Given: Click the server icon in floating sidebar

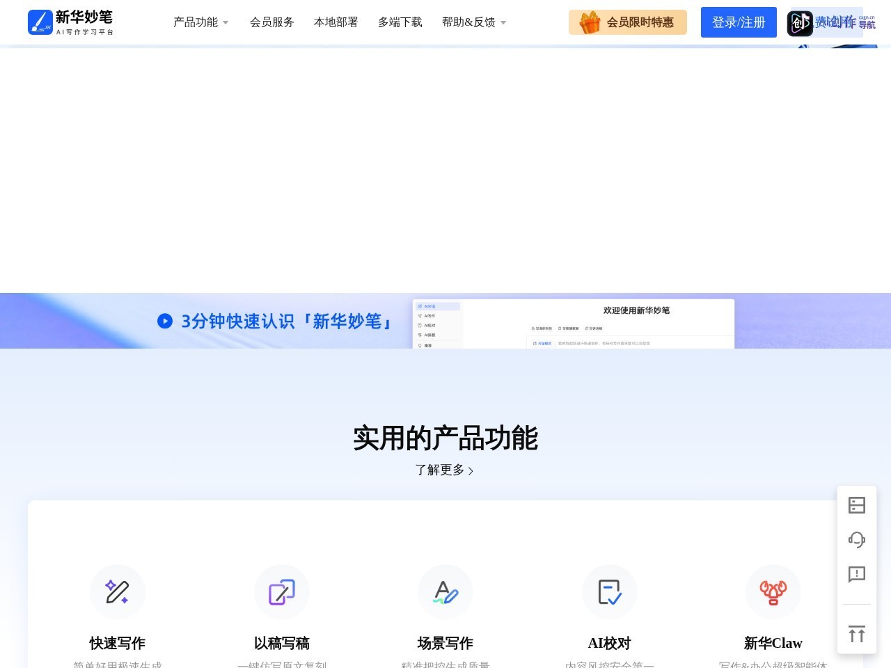Looking at the screenshot, I should (857, 505).
